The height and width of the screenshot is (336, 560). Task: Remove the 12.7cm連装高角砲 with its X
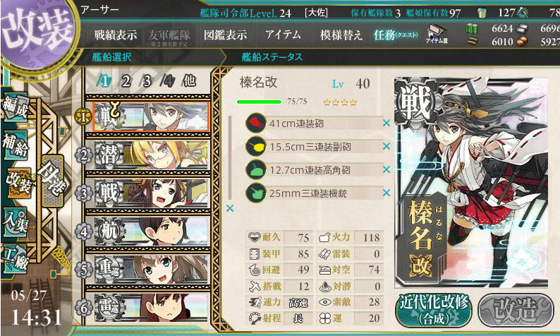(x=386, y=169)
